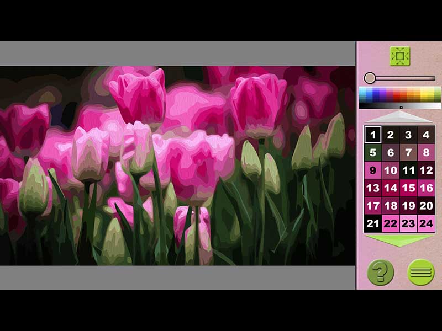Select color number 6 swatch

tap(391, 152)
